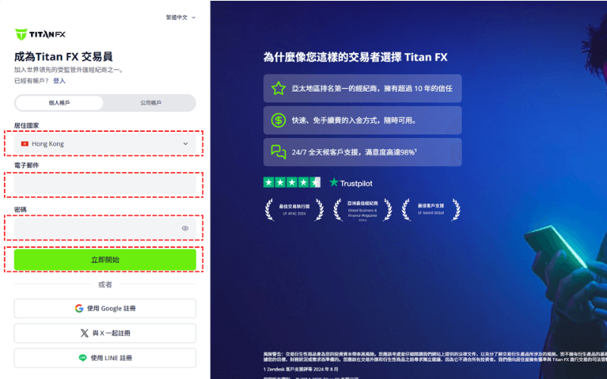Click the star icon beside 亞太地區排名第一

click(x=278, y=88)
